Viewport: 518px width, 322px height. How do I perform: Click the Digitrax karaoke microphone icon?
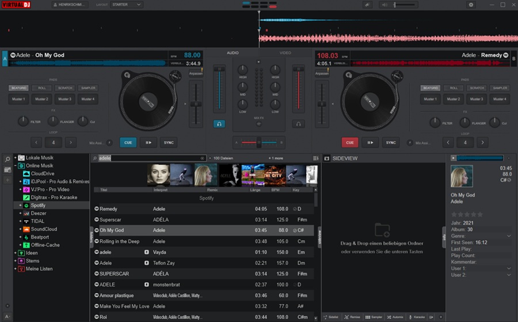pos(26,198)
